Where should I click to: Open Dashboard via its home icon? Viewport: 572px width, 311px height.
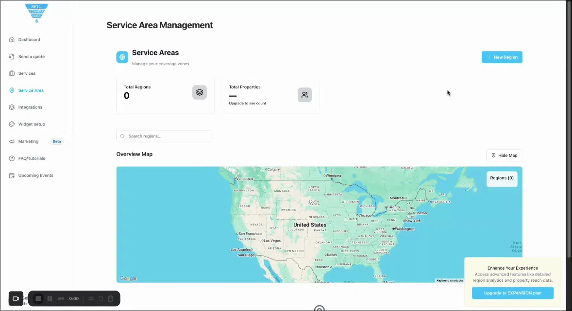(x=12, y=39)
